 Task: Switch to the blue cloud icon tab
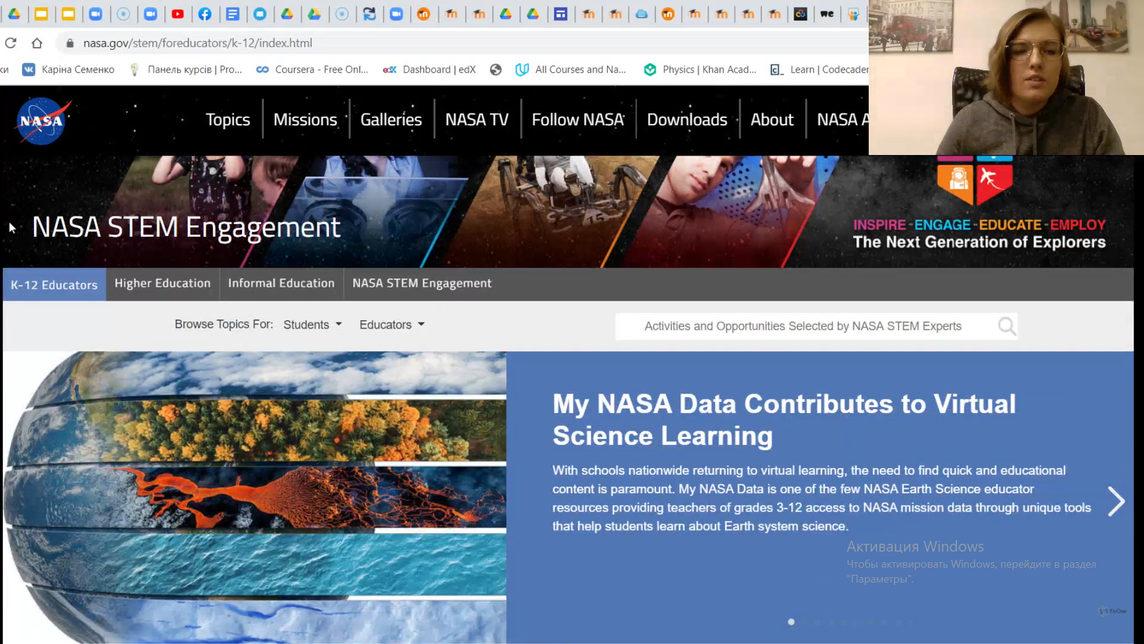[x=642, y=14]
